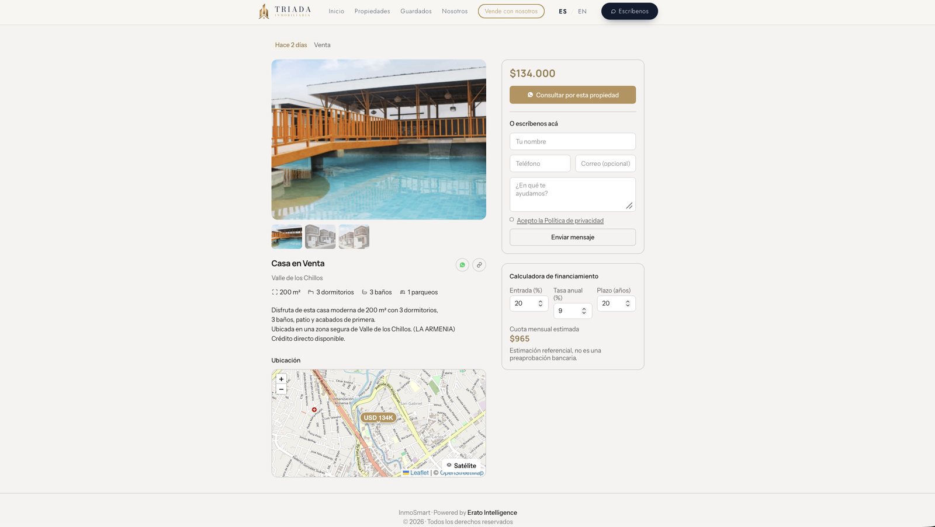Focus the Tu nombre field

point(573,141)
